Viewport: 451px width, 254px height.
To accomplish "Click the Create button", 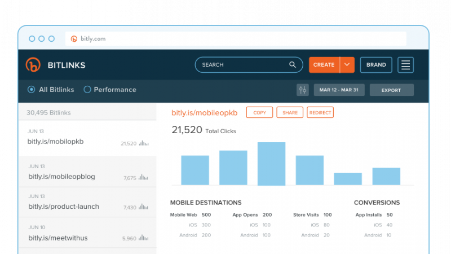I will click(324, 65).
